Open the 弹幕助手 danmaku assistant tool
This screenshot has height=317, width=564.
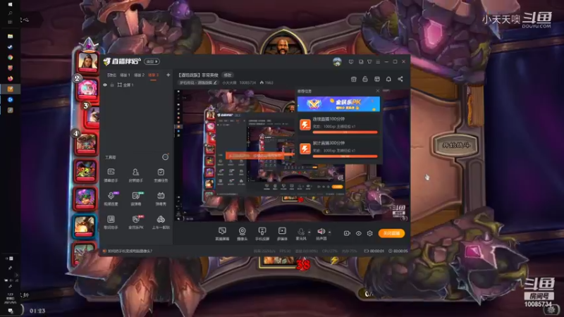111,175
